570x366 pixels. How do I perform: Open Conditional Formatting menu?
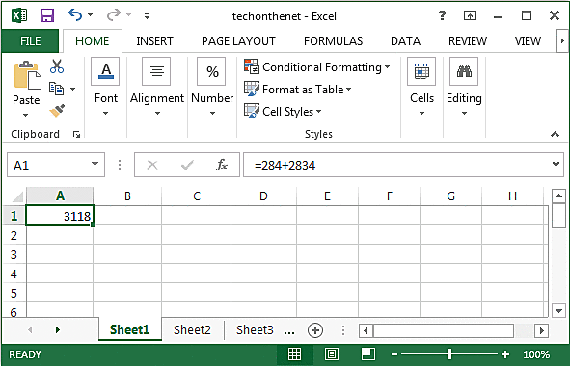[317, 67]
